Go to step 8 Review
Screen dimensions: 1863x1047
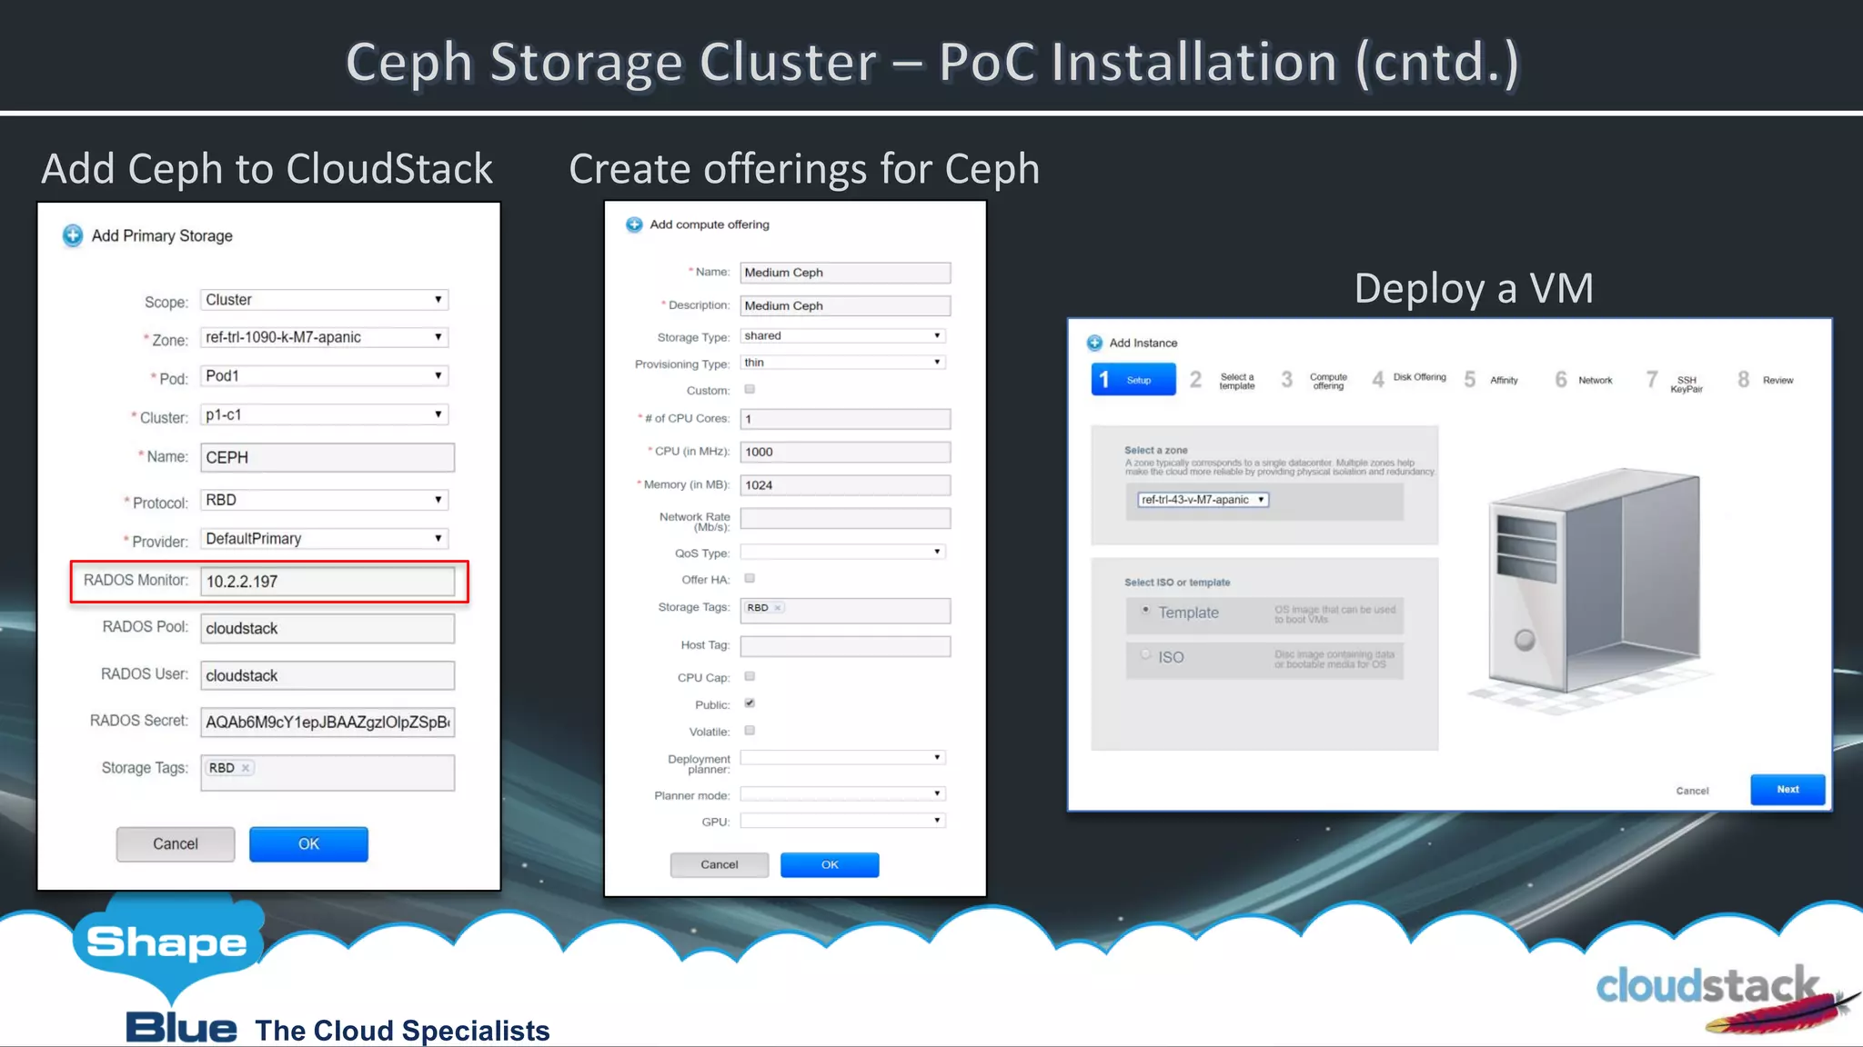point(1766,380)
